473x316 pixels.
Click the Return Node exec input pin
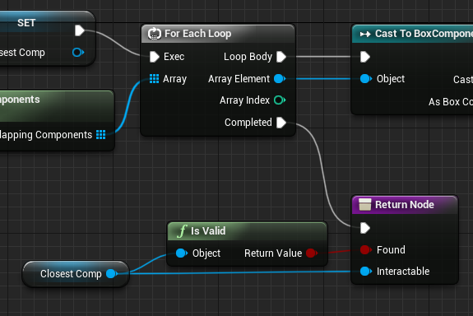pos(365,228)
